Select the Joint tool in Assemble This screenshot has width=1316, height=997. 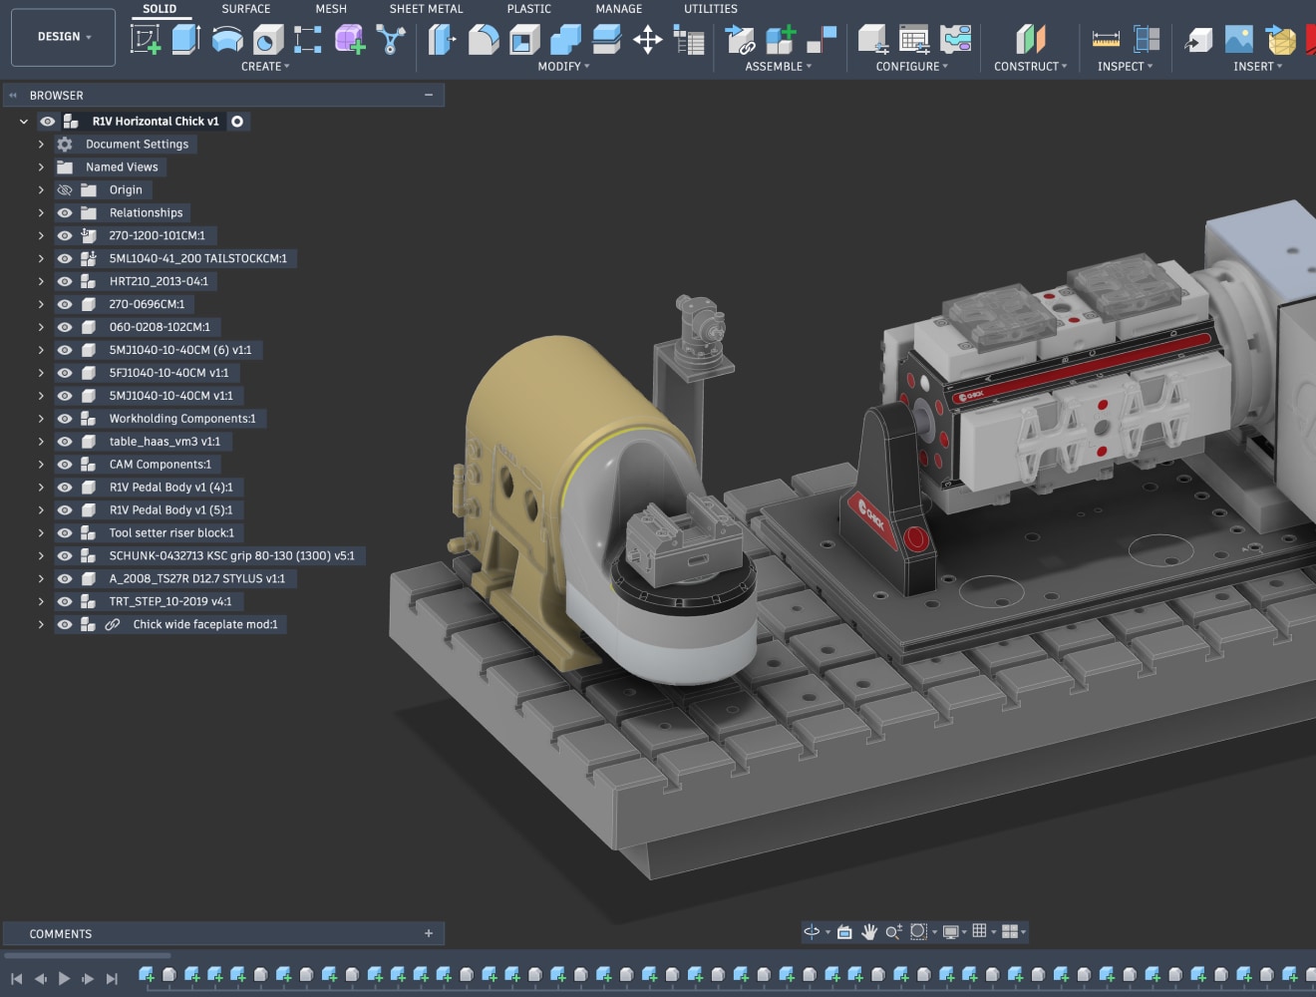coord(740,39)
